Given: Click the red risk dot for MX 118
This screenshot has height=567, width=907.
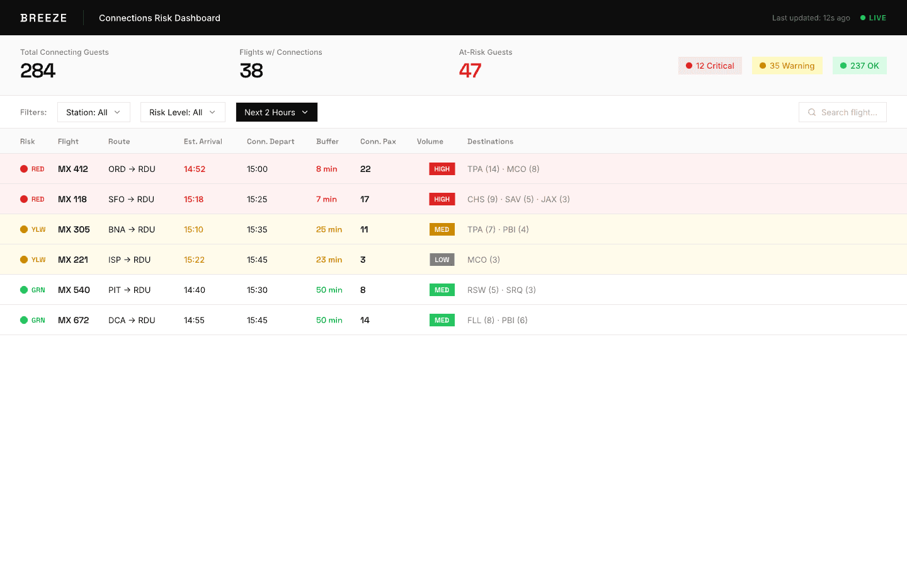Looking at the screenshot, I should point(24,199).
